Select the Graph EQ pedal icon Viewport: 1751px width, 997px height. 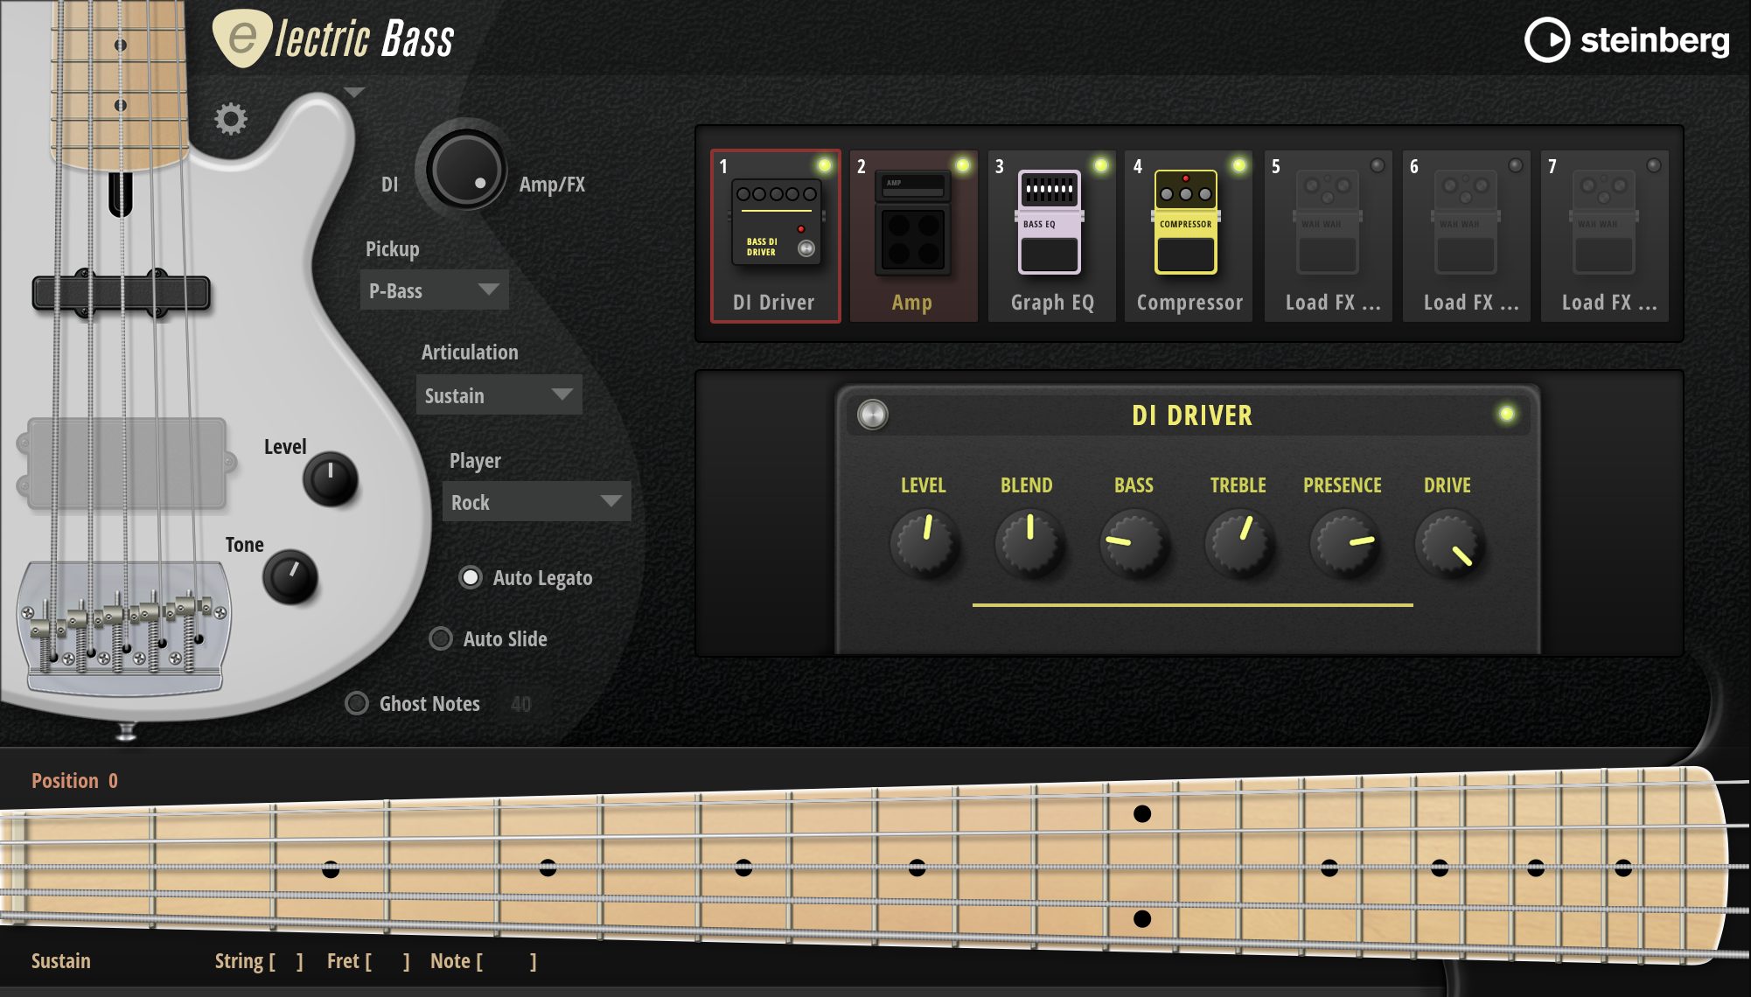(1050, 222)
